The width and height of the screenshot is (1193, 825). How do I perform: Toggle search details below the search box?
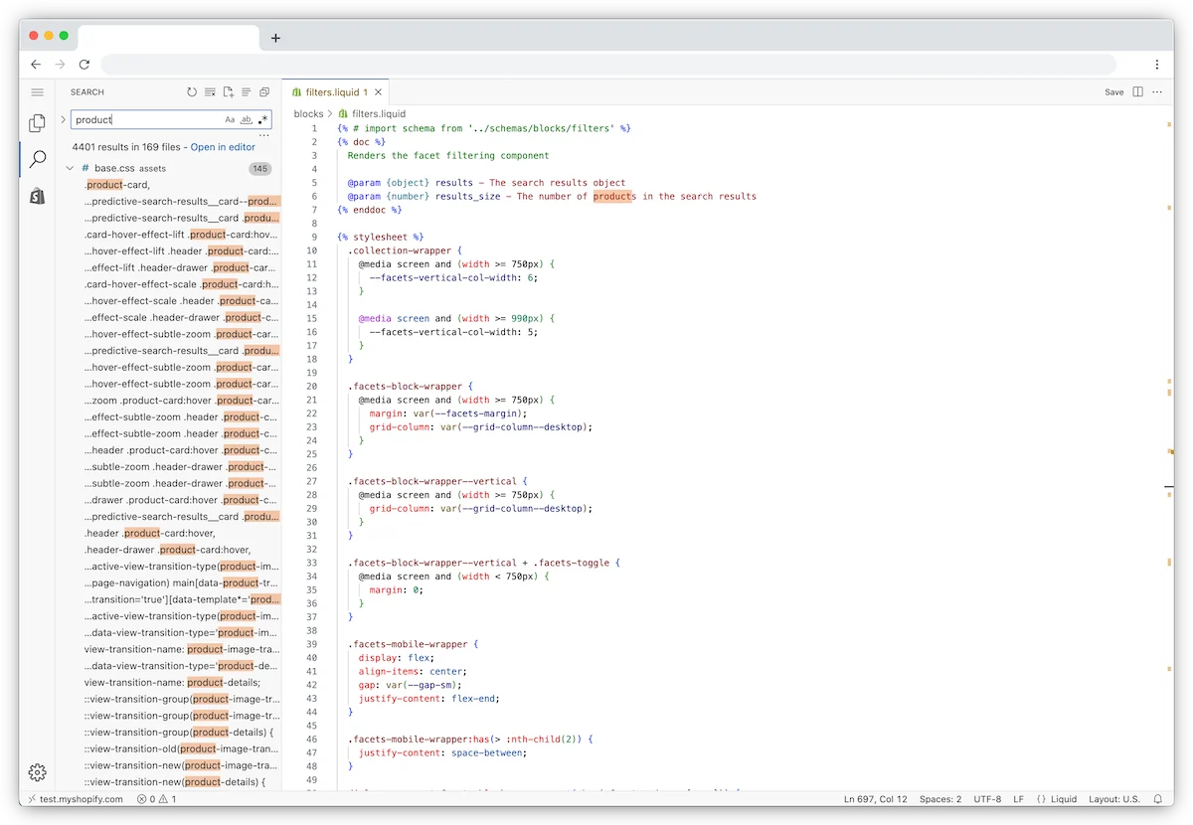point(263,135)
